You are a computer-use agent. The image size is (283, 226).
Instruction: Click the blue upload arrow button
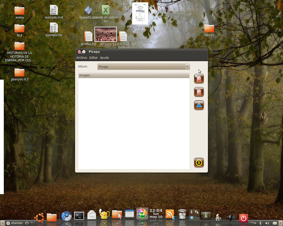(199, 105)
